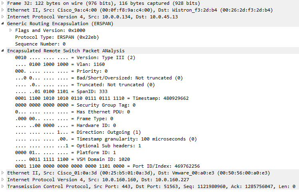Select Direction: Outgoing (1) field
The height and width of the screenshot is (192, 299).
click(x=78, y=132)
